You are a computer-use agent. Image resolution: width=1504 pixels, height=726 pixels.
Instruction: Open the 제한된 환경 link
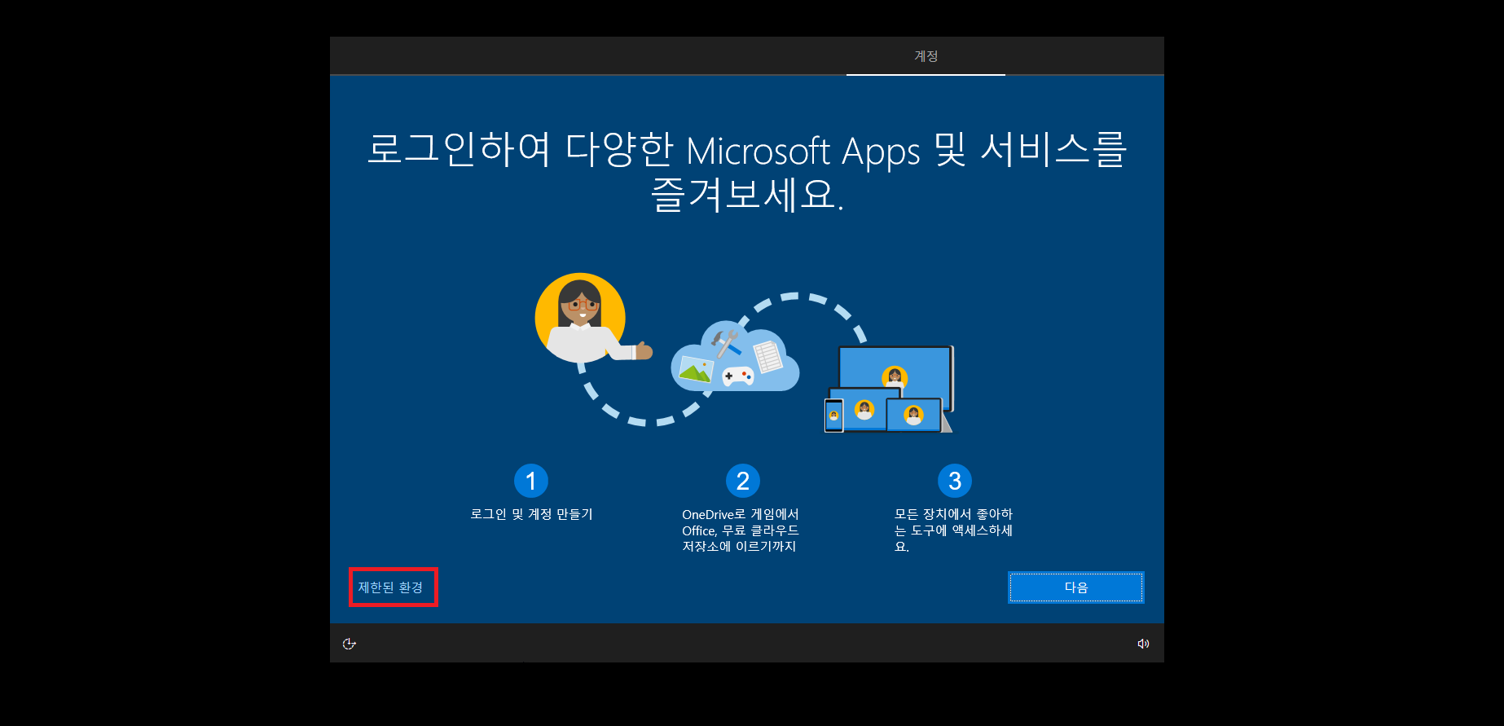(391, 587)
